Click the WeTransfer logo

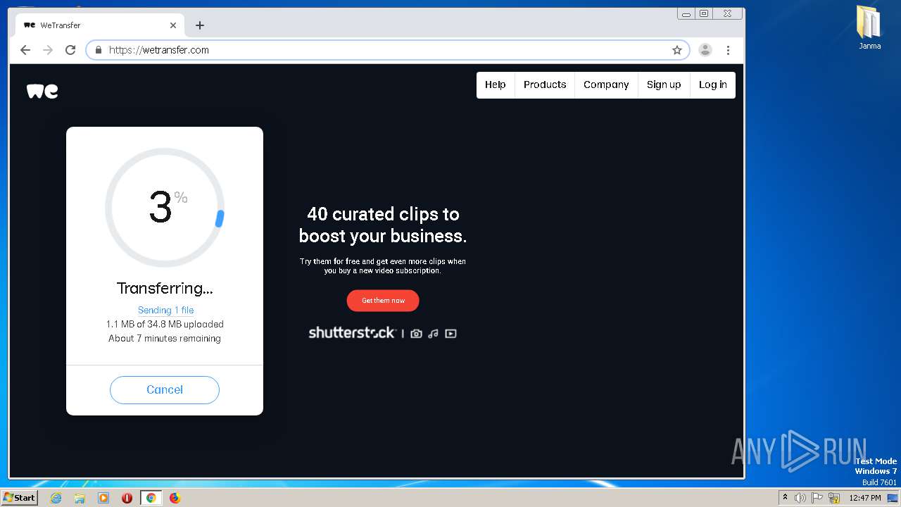42,92
